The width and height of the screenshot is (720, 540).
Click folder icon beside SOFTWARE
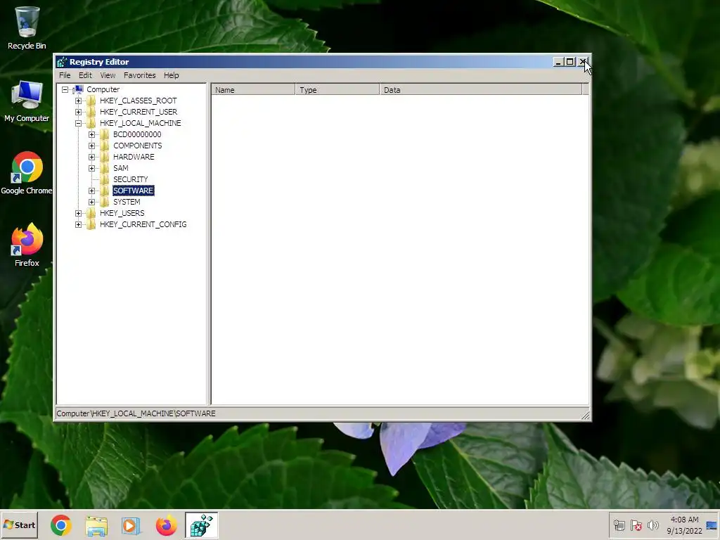pos(105,191)
